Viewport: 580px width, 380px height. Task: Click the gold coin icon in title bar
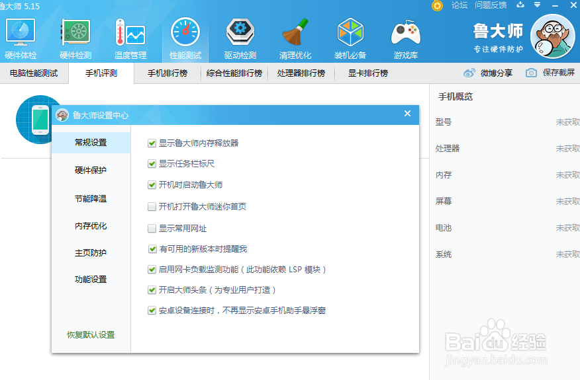(x=437, y=5)
